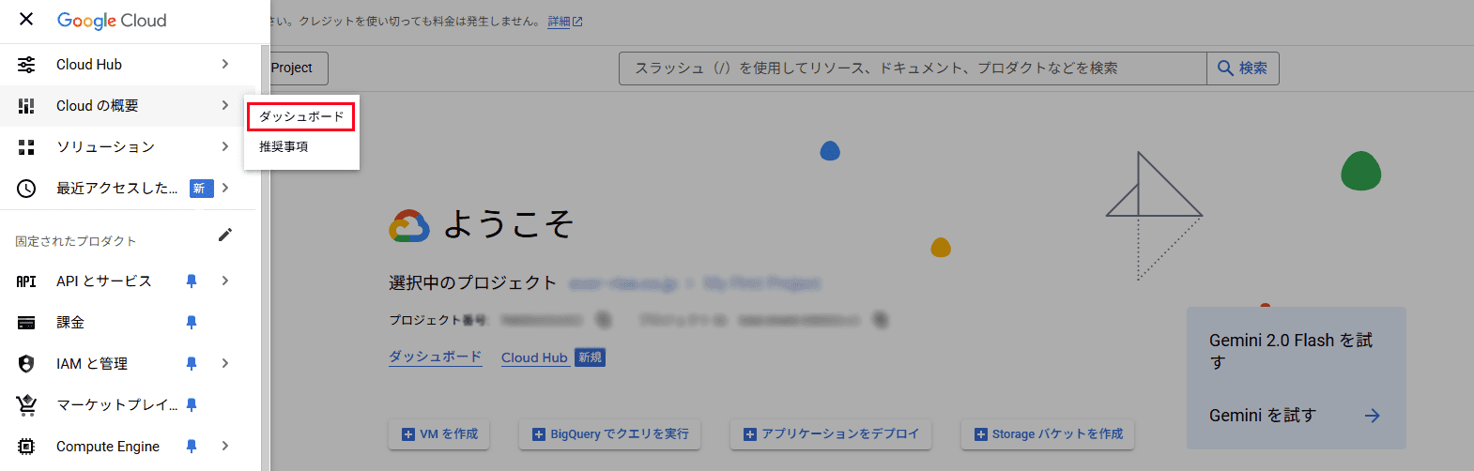
Task: Expand the 最近アクセスした submenu chevron
Action: coord(225,188)
